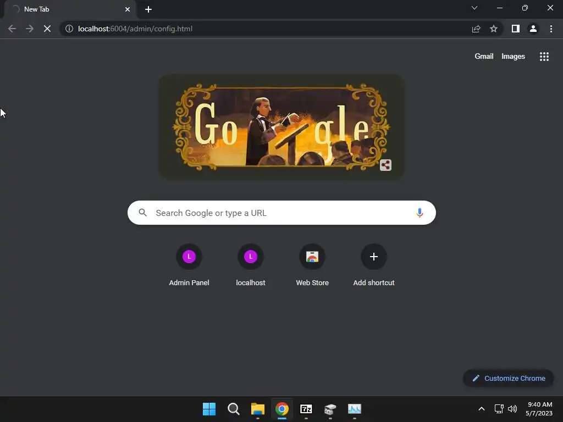Open the Web Store shortcut
Image resolution: width=563 pixels, height=422 pixels.
tap(312, 265)
